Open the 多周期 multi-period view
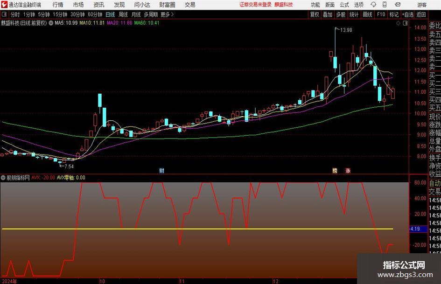This screenshot has height=284, width=441. tap(151, 14)
